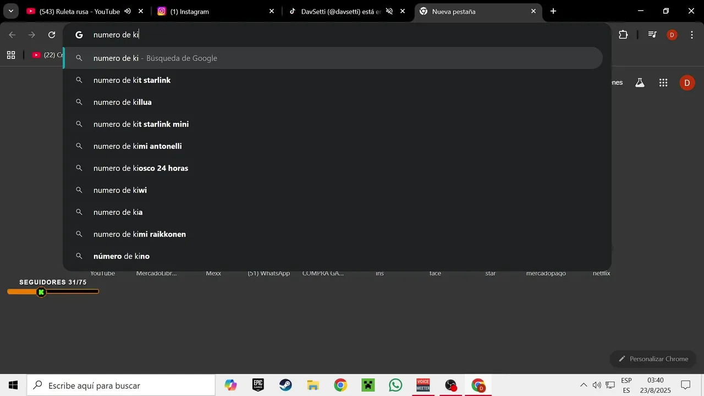Pick suggestion 'numero de kia'
Screen dimensions: 704x396
pyautogui.click(x=333, y=212)
